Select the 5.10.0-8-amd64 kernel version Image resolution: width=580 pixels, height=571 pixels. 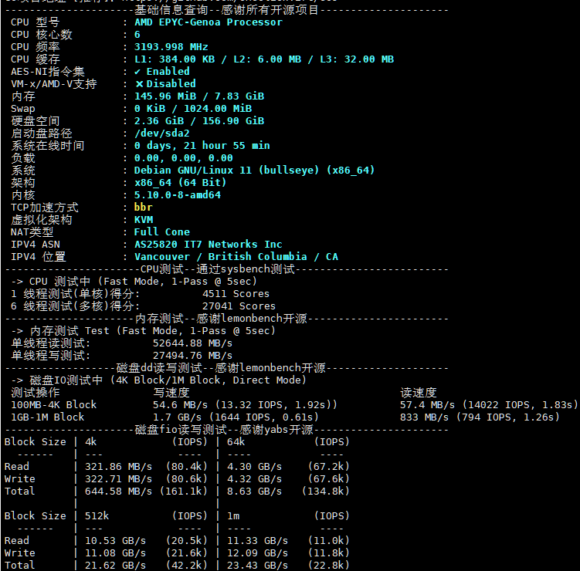[x=177, y=194]
